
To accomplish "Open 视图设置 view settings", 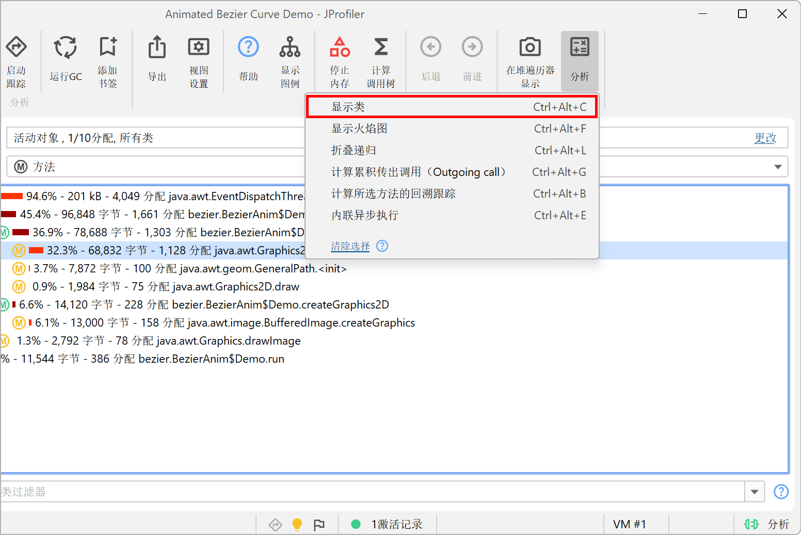I will [199, 61].
